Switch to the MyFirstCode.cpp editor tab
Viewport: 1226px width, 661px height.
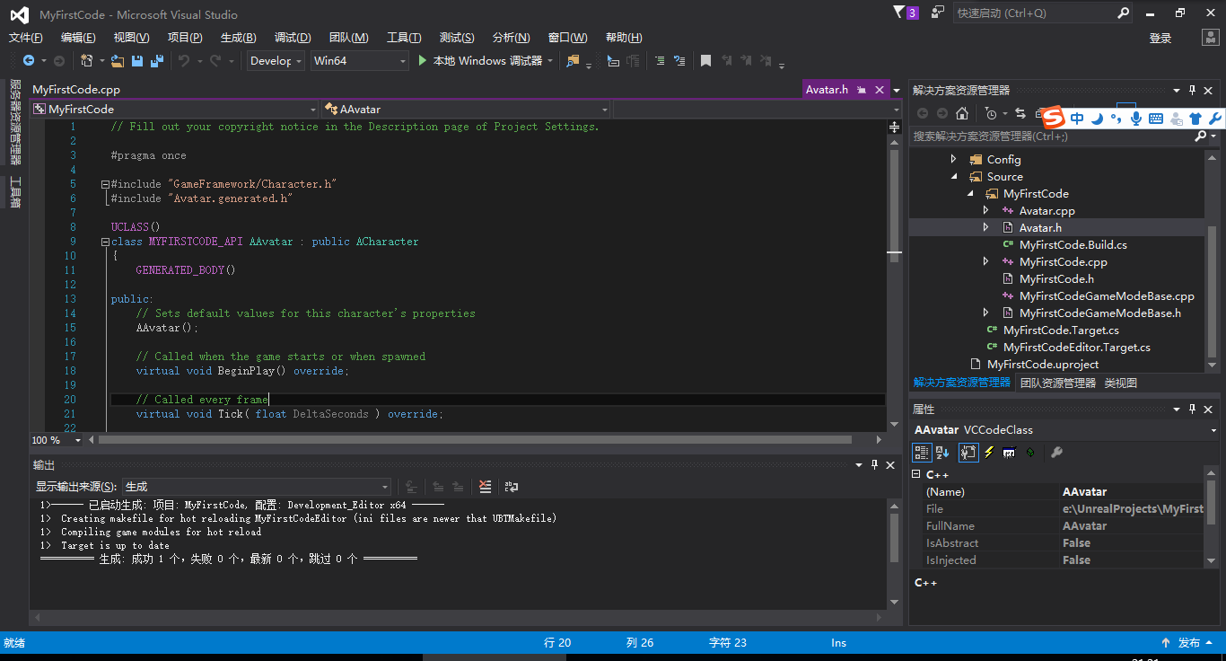tap(76, 89)
